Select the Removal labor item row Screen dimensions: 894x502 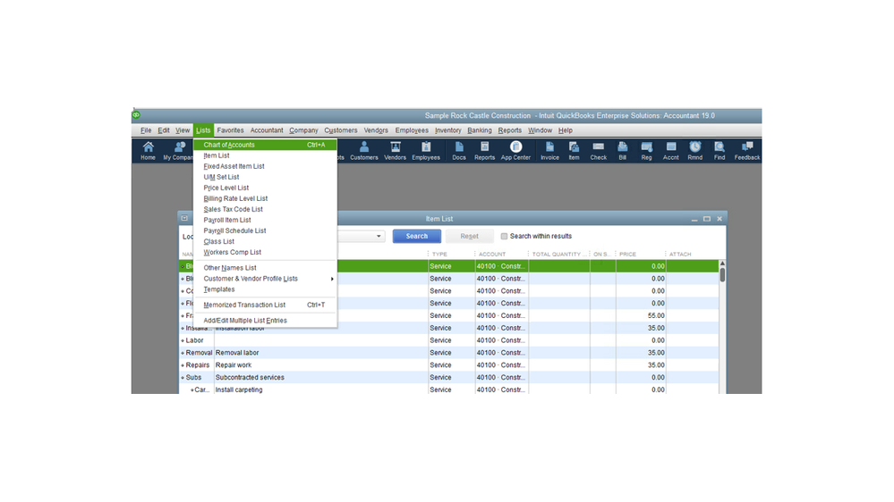pyautogui.click(x=448, y=353)
